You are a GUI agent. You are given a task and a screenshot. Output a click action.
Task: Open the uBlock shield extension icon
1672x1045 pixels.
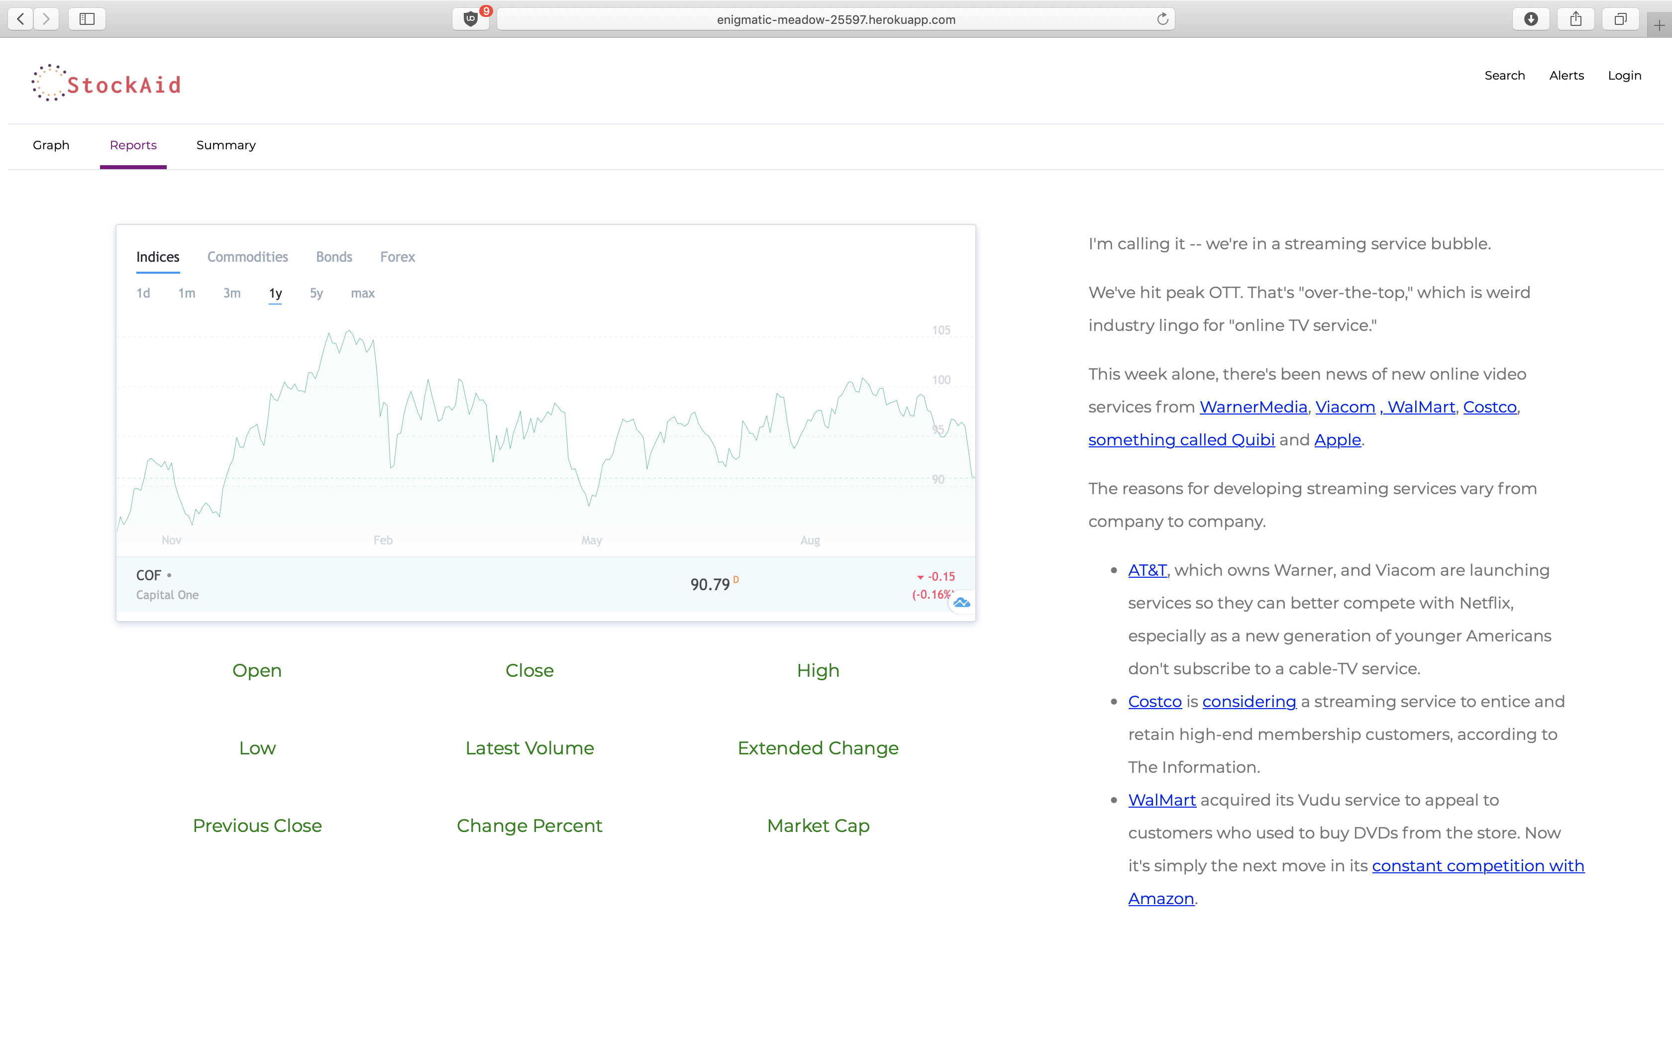[471, 19]
